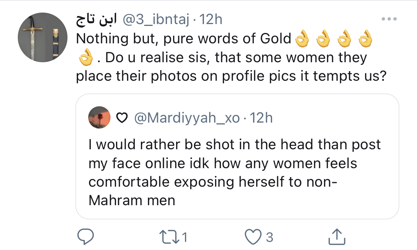Click the last OK hand emoji on first line
Screen dimensions: 417x250
click(x=366, y=39)
